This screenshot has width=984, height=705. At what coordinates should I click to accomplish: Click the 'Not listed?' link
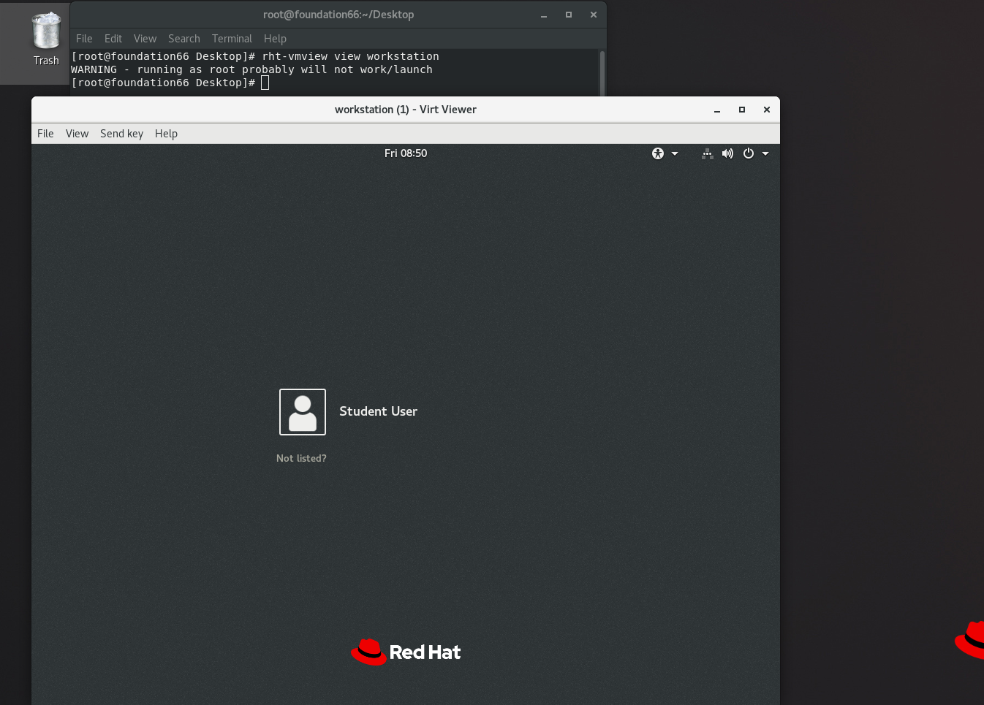(301, 458)
